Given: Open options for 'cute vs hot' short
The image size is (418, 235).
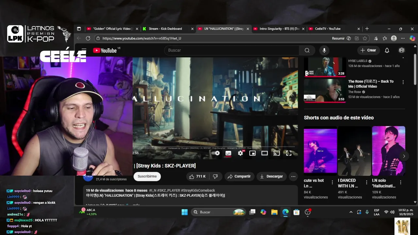Looking at the screenshot, I should pyautogui.click(x=332, y=182).
